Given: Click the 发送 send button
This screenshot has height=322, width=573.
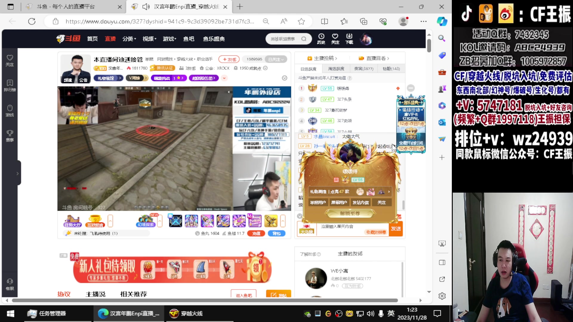Looking at the screenshot, I should coord(396,229).
